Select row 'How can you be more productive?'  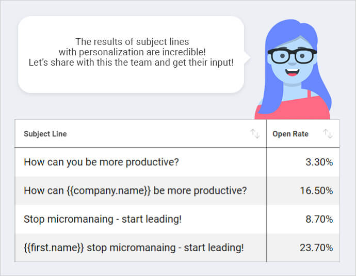pyautogui.click(x=177, y=162)
